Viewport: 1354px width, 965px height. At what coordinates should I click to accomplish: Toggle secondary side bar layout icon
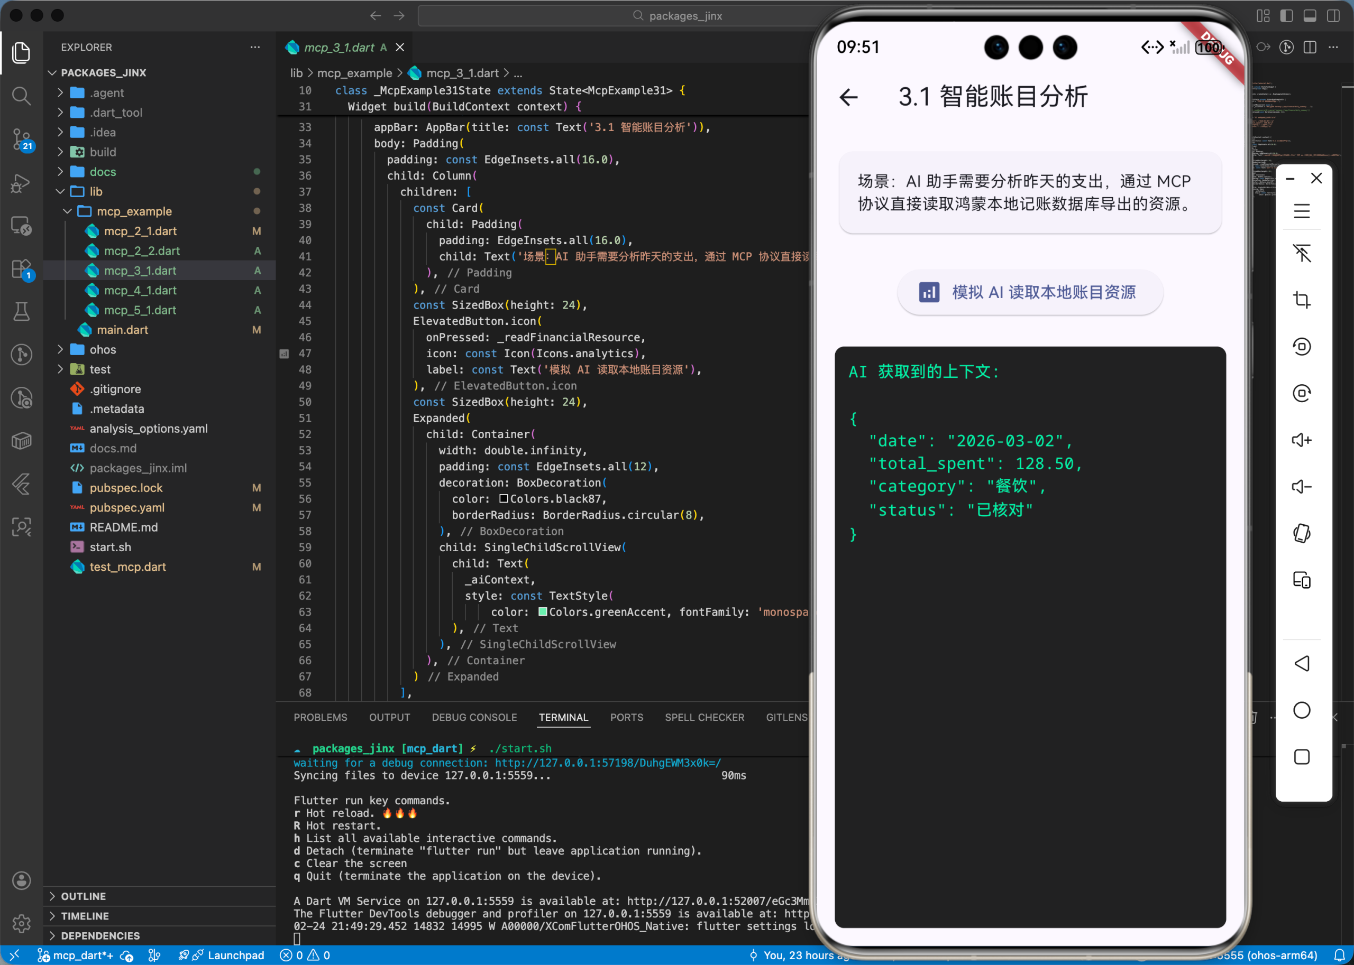coord(1333,16)
